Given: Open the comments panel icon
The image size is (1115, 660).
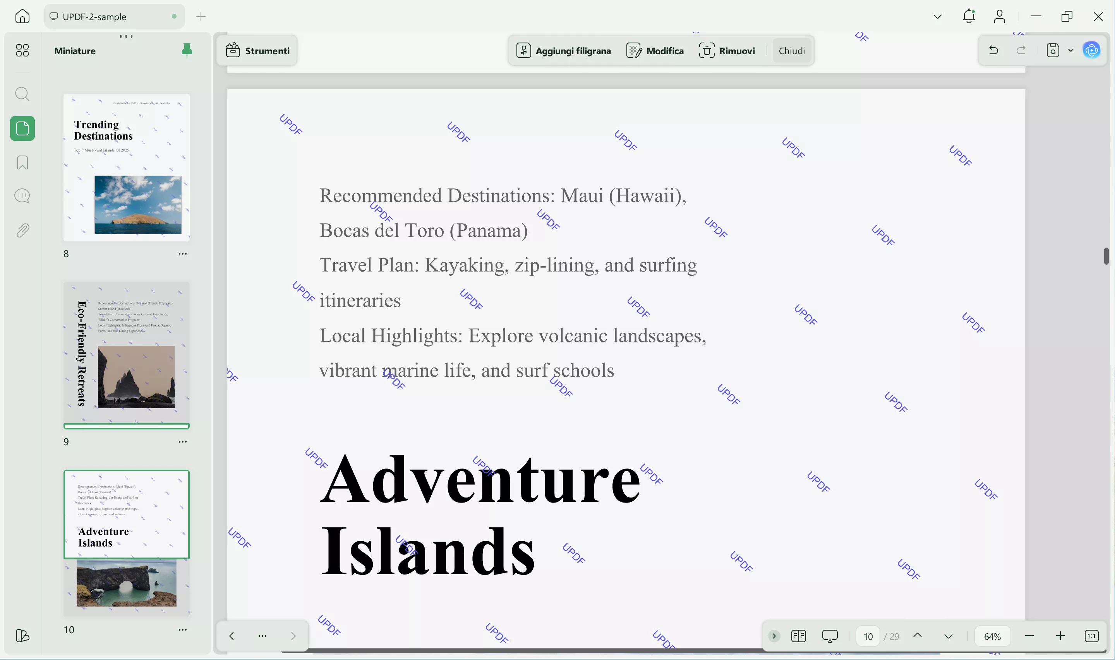Looking at the screenshot, I should coord(22,196).
